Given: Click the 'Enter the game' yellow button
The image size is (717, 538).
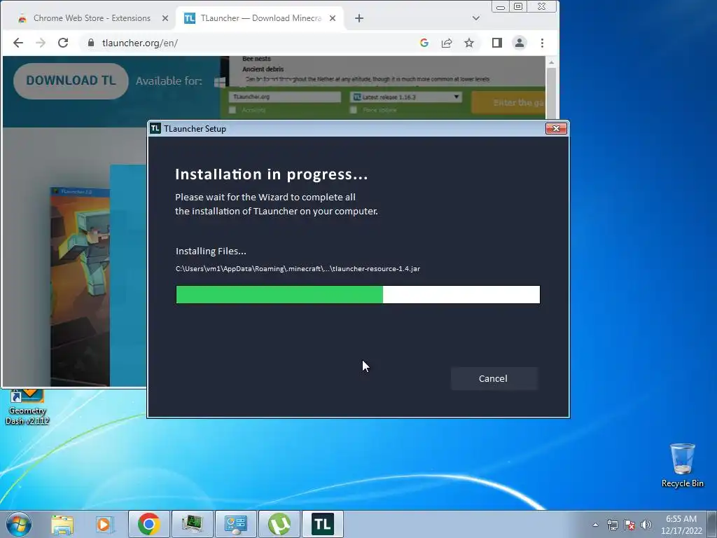Looking at the screenshot, I should pos(508,102).
